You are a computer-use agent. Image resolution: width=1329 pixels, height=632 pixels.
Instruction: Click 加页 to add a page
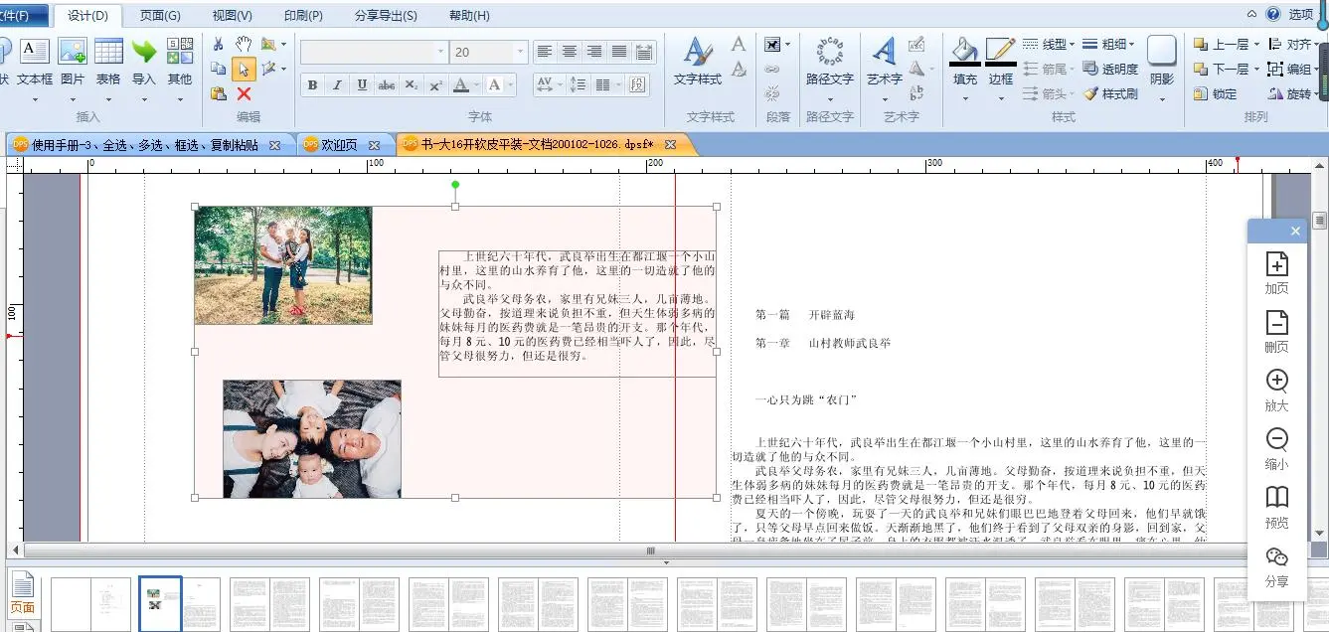coord(1276,272)
